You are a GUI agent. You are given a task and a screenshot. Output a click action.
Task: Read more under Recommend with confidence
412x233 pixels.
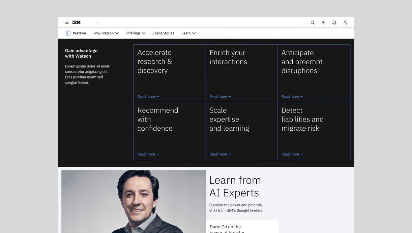coord(148,154)
